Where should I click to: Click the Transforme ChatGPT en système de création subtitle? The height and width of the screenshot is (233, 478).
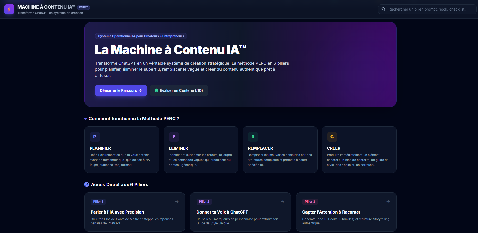(50, 13)
